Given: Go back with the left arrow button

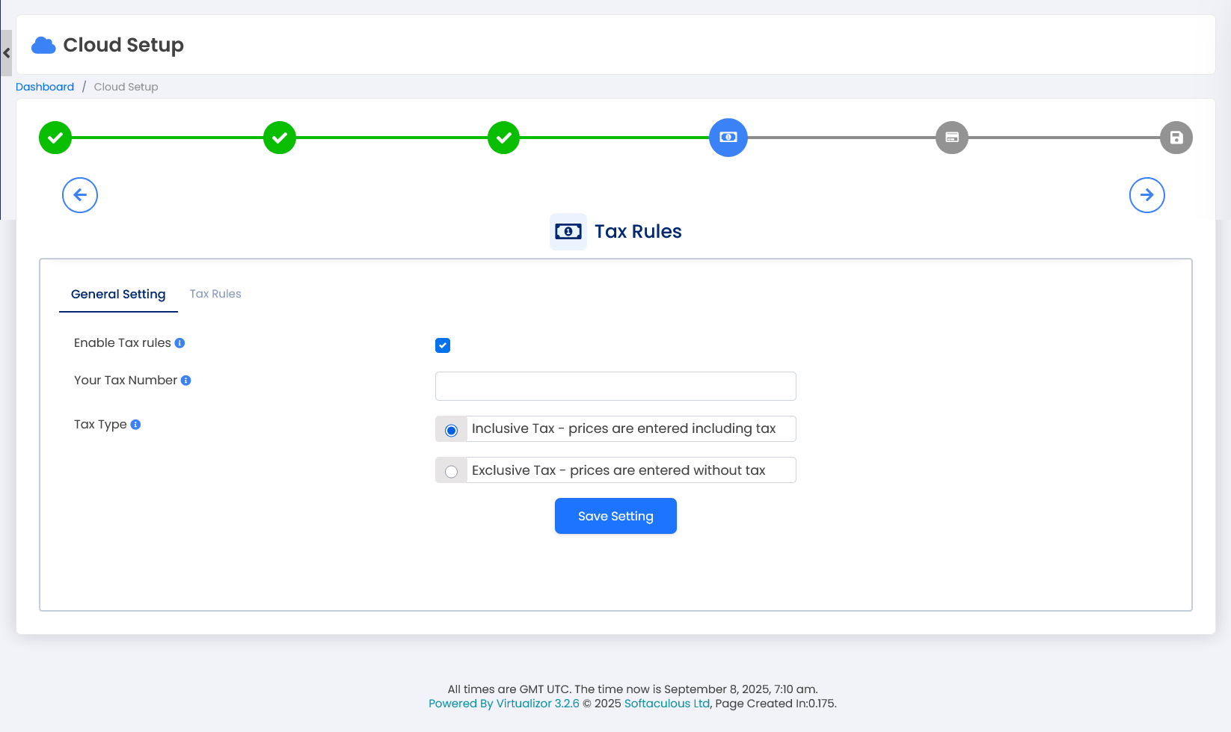Looking at the screenshot, I should [80, 195].
